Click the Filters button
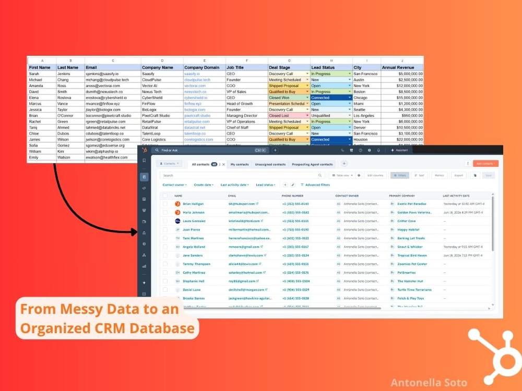This screenshot has width=522, height=391. (399, 175)
